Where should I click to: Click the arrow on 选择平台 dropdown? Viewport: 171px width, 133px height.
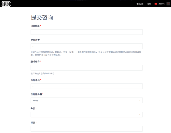[x=140, y=86]
